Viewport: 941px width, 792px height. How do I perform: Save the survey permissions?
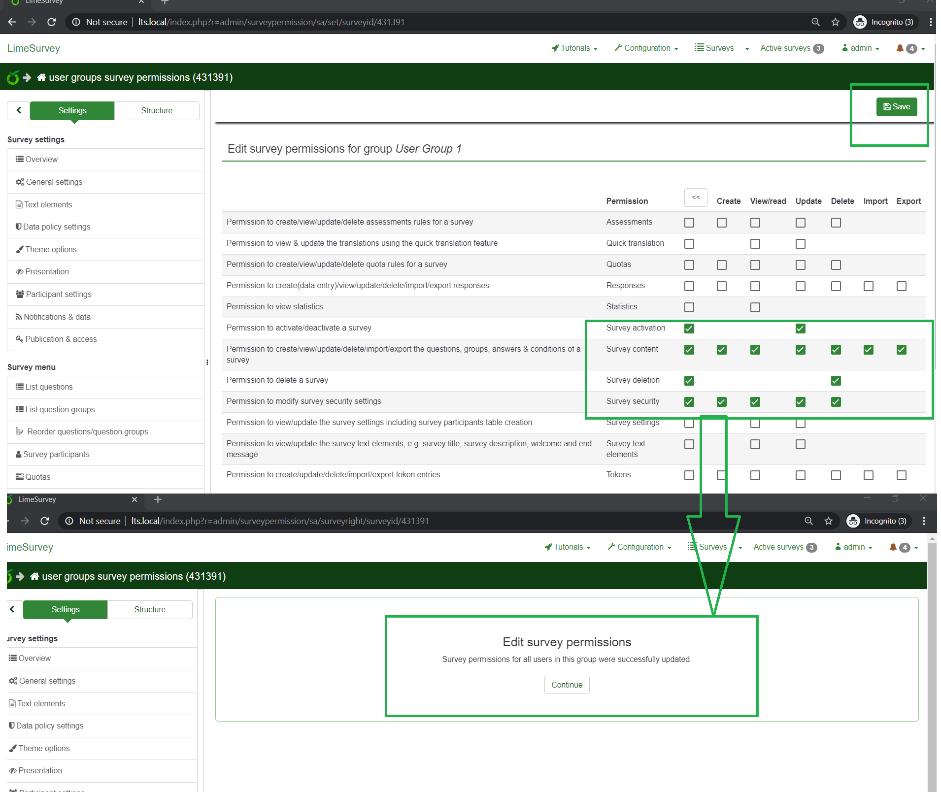tap(896, 107)
